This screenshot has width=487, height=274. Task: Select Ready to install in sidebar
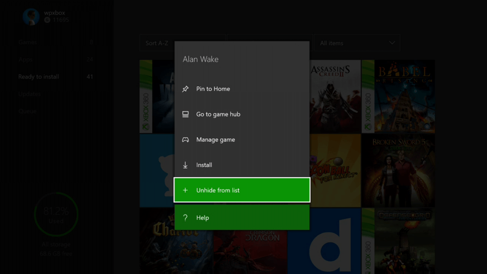click(x=56, y=77)
